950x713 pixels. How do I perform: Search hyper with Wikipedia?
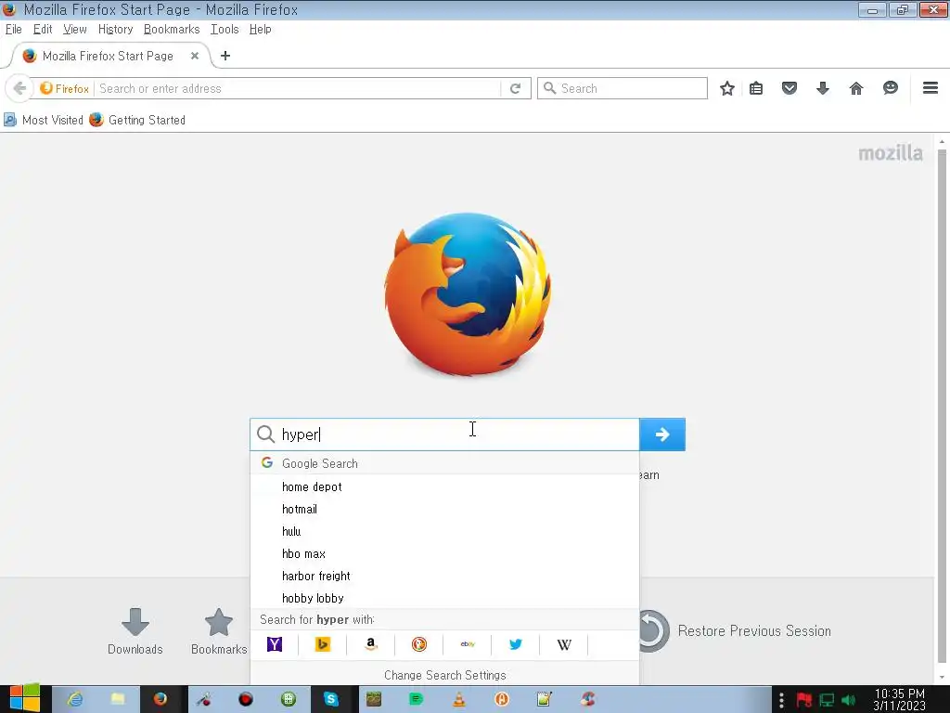pos(564,644)
